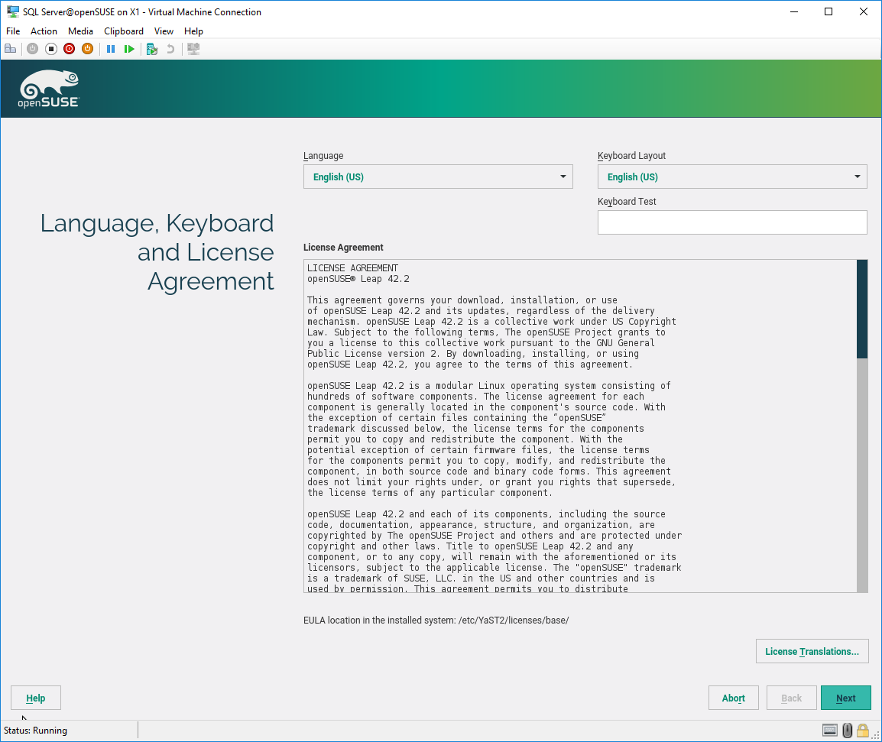Click the installer Help button
Screen dimensions: 882x742
[x=35, y=698]
